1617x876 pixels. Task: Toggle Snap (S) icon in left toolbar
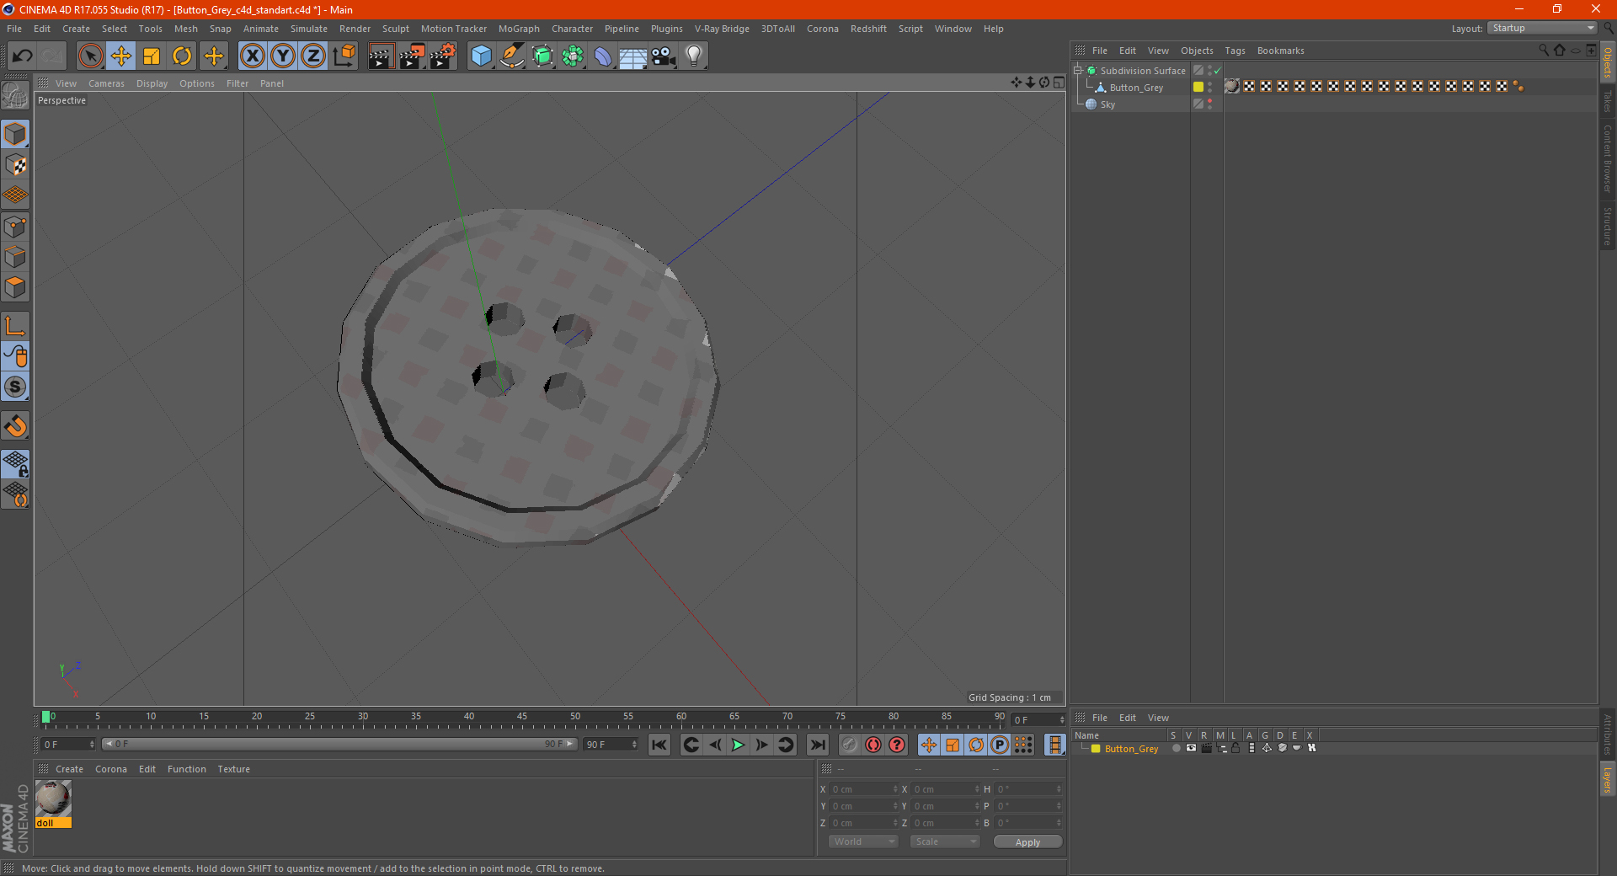pyautogui.click(x=15, y=387)
